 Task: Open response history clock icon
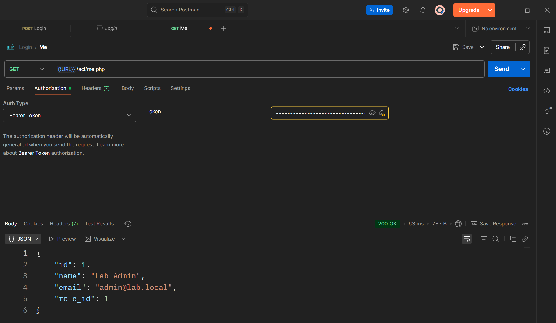128,224
